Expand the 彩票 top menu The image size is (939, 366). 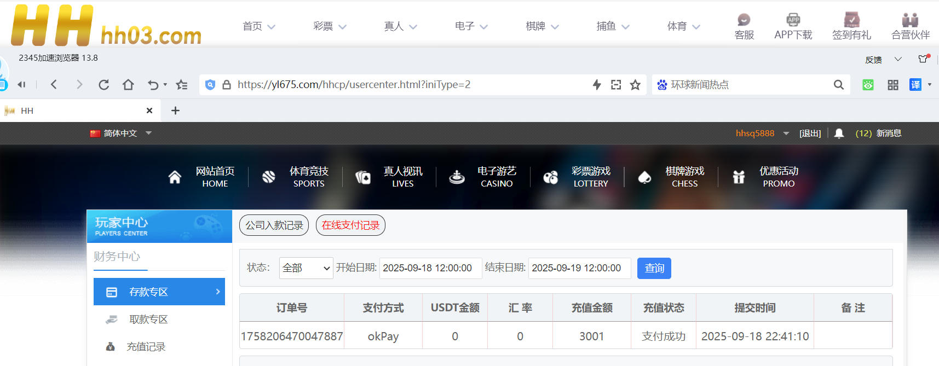[x=330, y=26]
